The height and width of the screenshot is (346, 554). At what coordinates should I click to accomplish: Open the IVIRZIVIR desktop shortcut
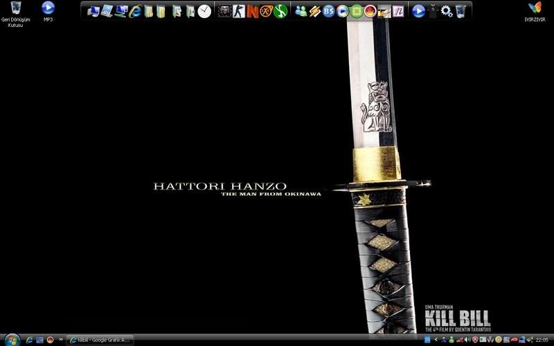(535, 12)
